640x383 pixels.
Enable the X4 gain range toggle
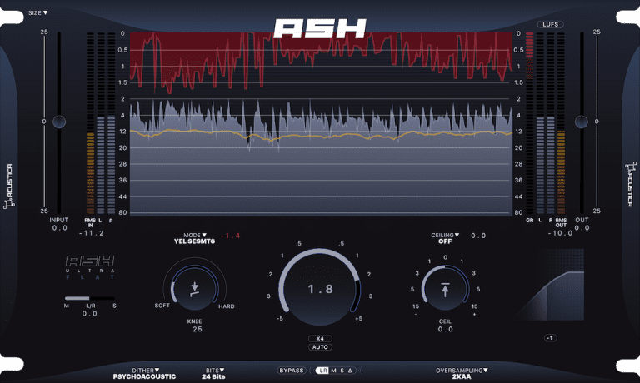click(320, 338)
